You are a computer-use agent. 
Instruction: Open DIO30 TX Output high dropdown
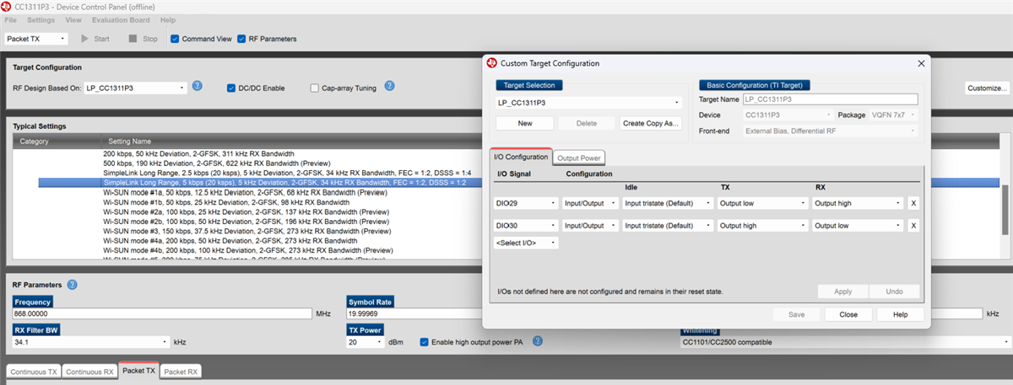coord(762,225)
